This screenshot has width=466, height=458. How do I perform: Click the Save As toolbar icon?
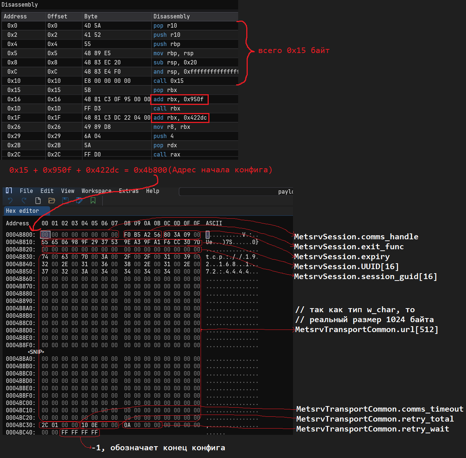[79, 201]
